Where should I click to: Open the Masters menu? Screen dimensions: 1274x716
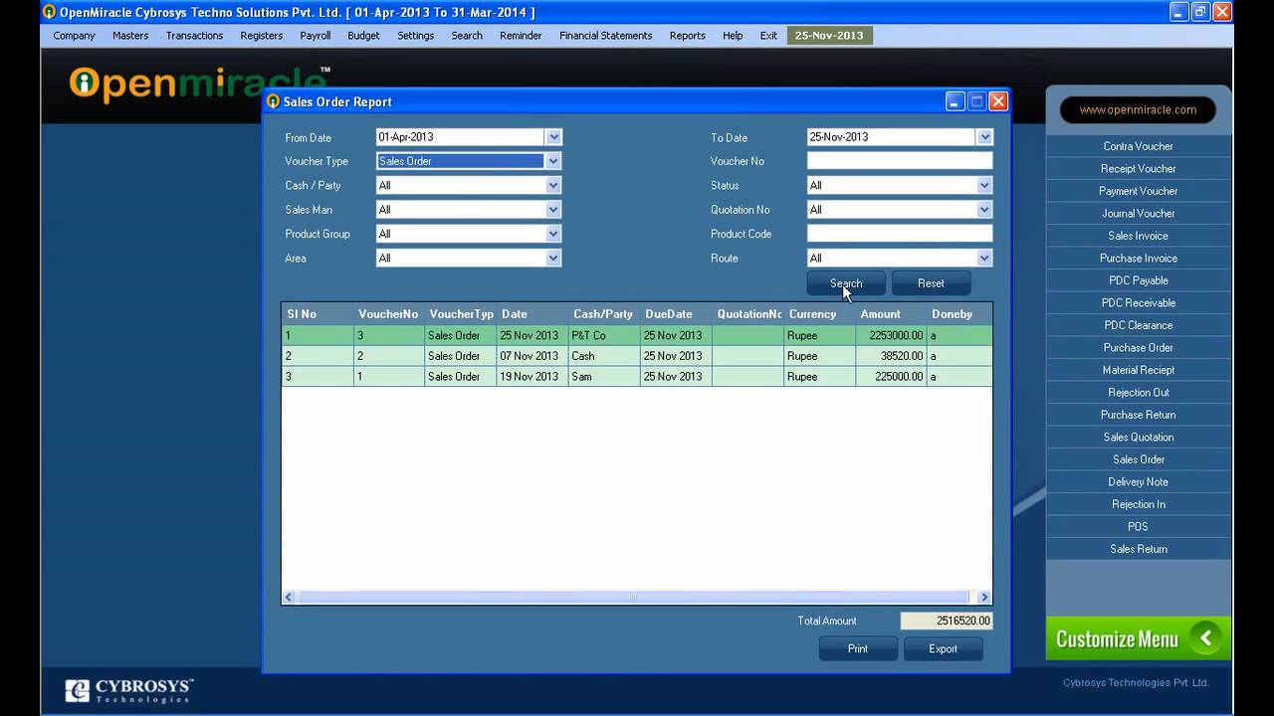pos(130,36)
